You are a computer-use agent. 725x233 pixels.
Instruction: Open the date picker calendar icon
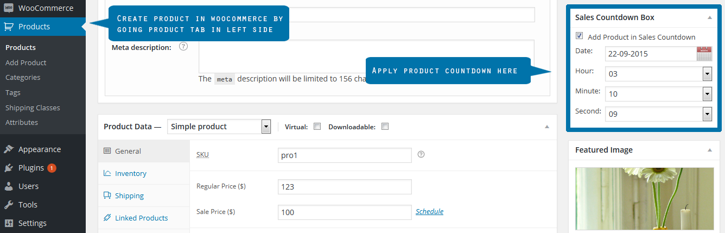704,54
